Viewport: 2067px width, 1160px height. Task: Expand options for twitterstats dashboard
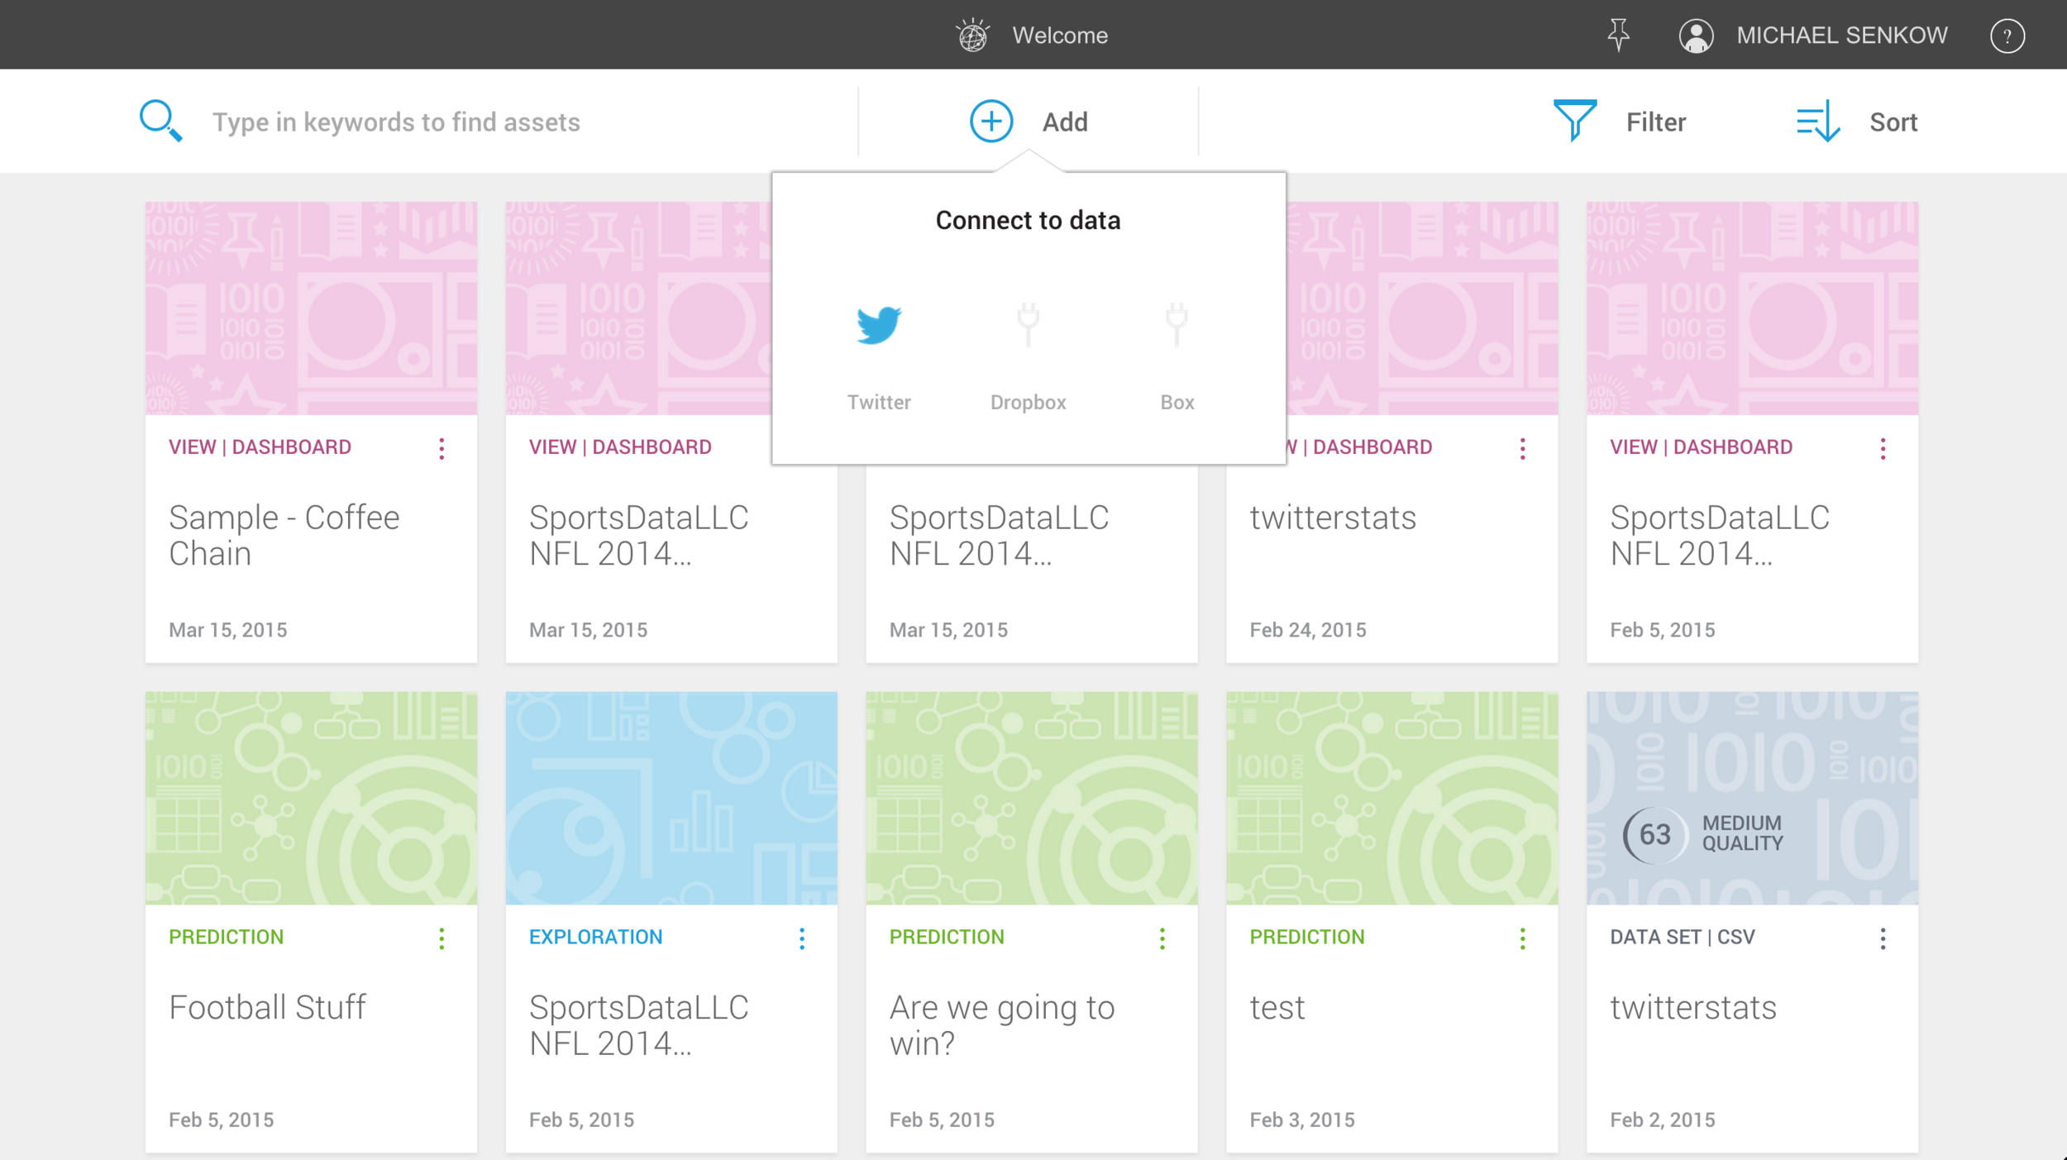[1524, 447]
